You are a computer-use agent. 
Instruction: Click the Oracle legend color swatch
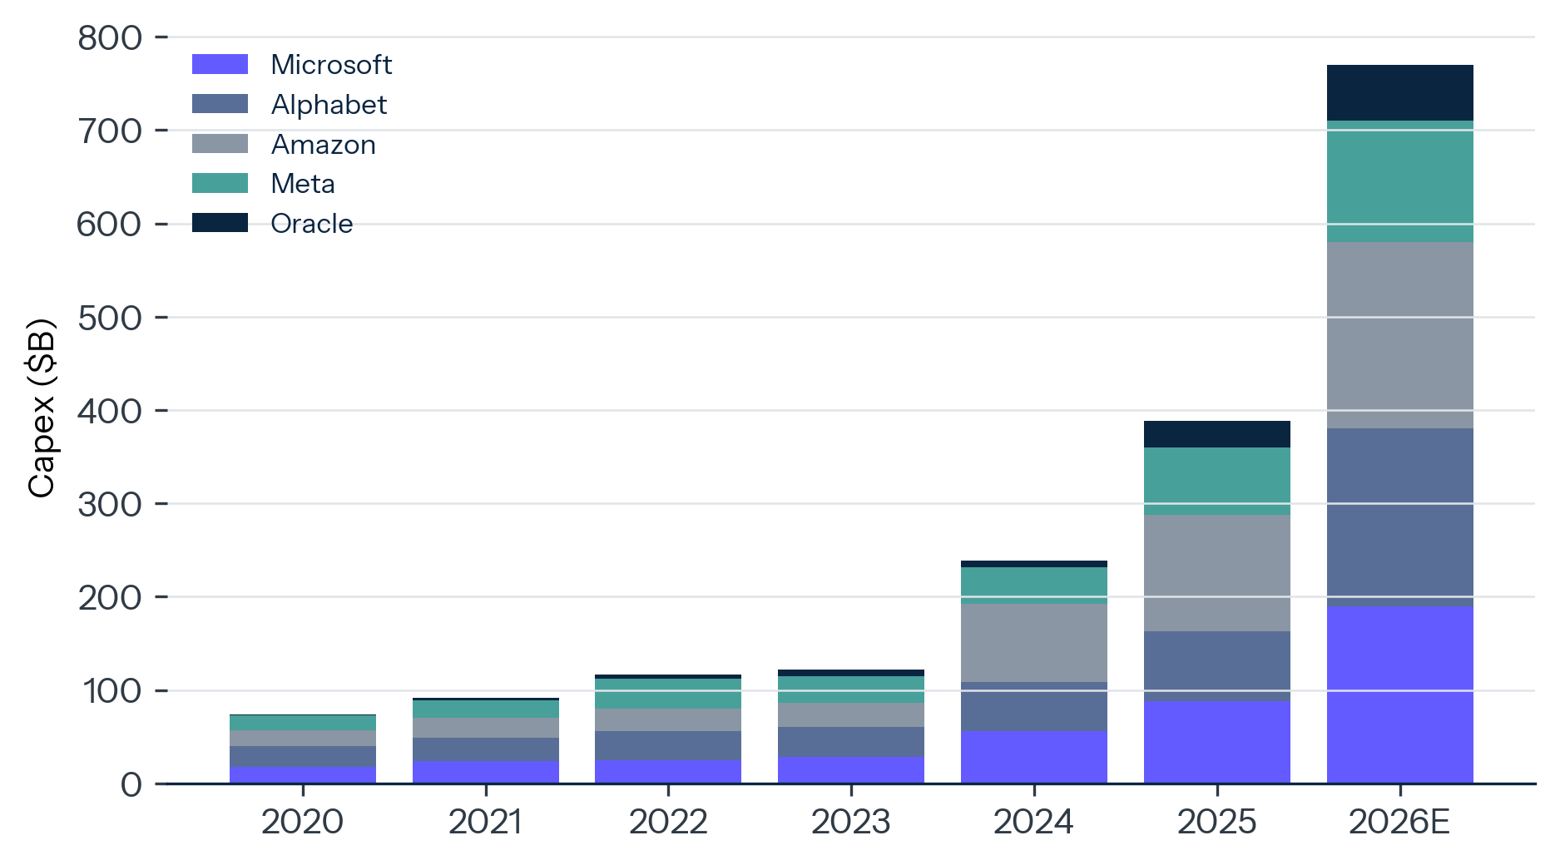tap(220, 223)
